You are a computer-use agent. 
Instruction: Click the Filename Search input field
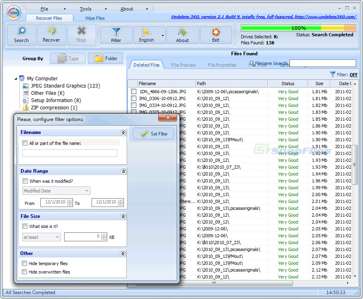pyautogui.click(x=323, y=63)
